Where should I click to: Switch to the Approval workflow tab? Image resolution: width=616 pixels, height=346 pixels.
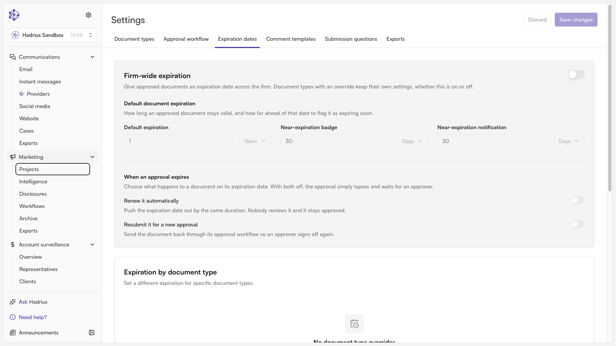click(x=186, y=39)
